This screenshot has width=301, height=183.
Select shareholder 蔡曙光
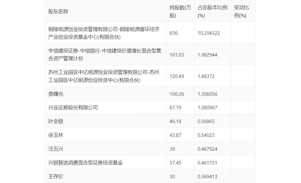(56, 94)
